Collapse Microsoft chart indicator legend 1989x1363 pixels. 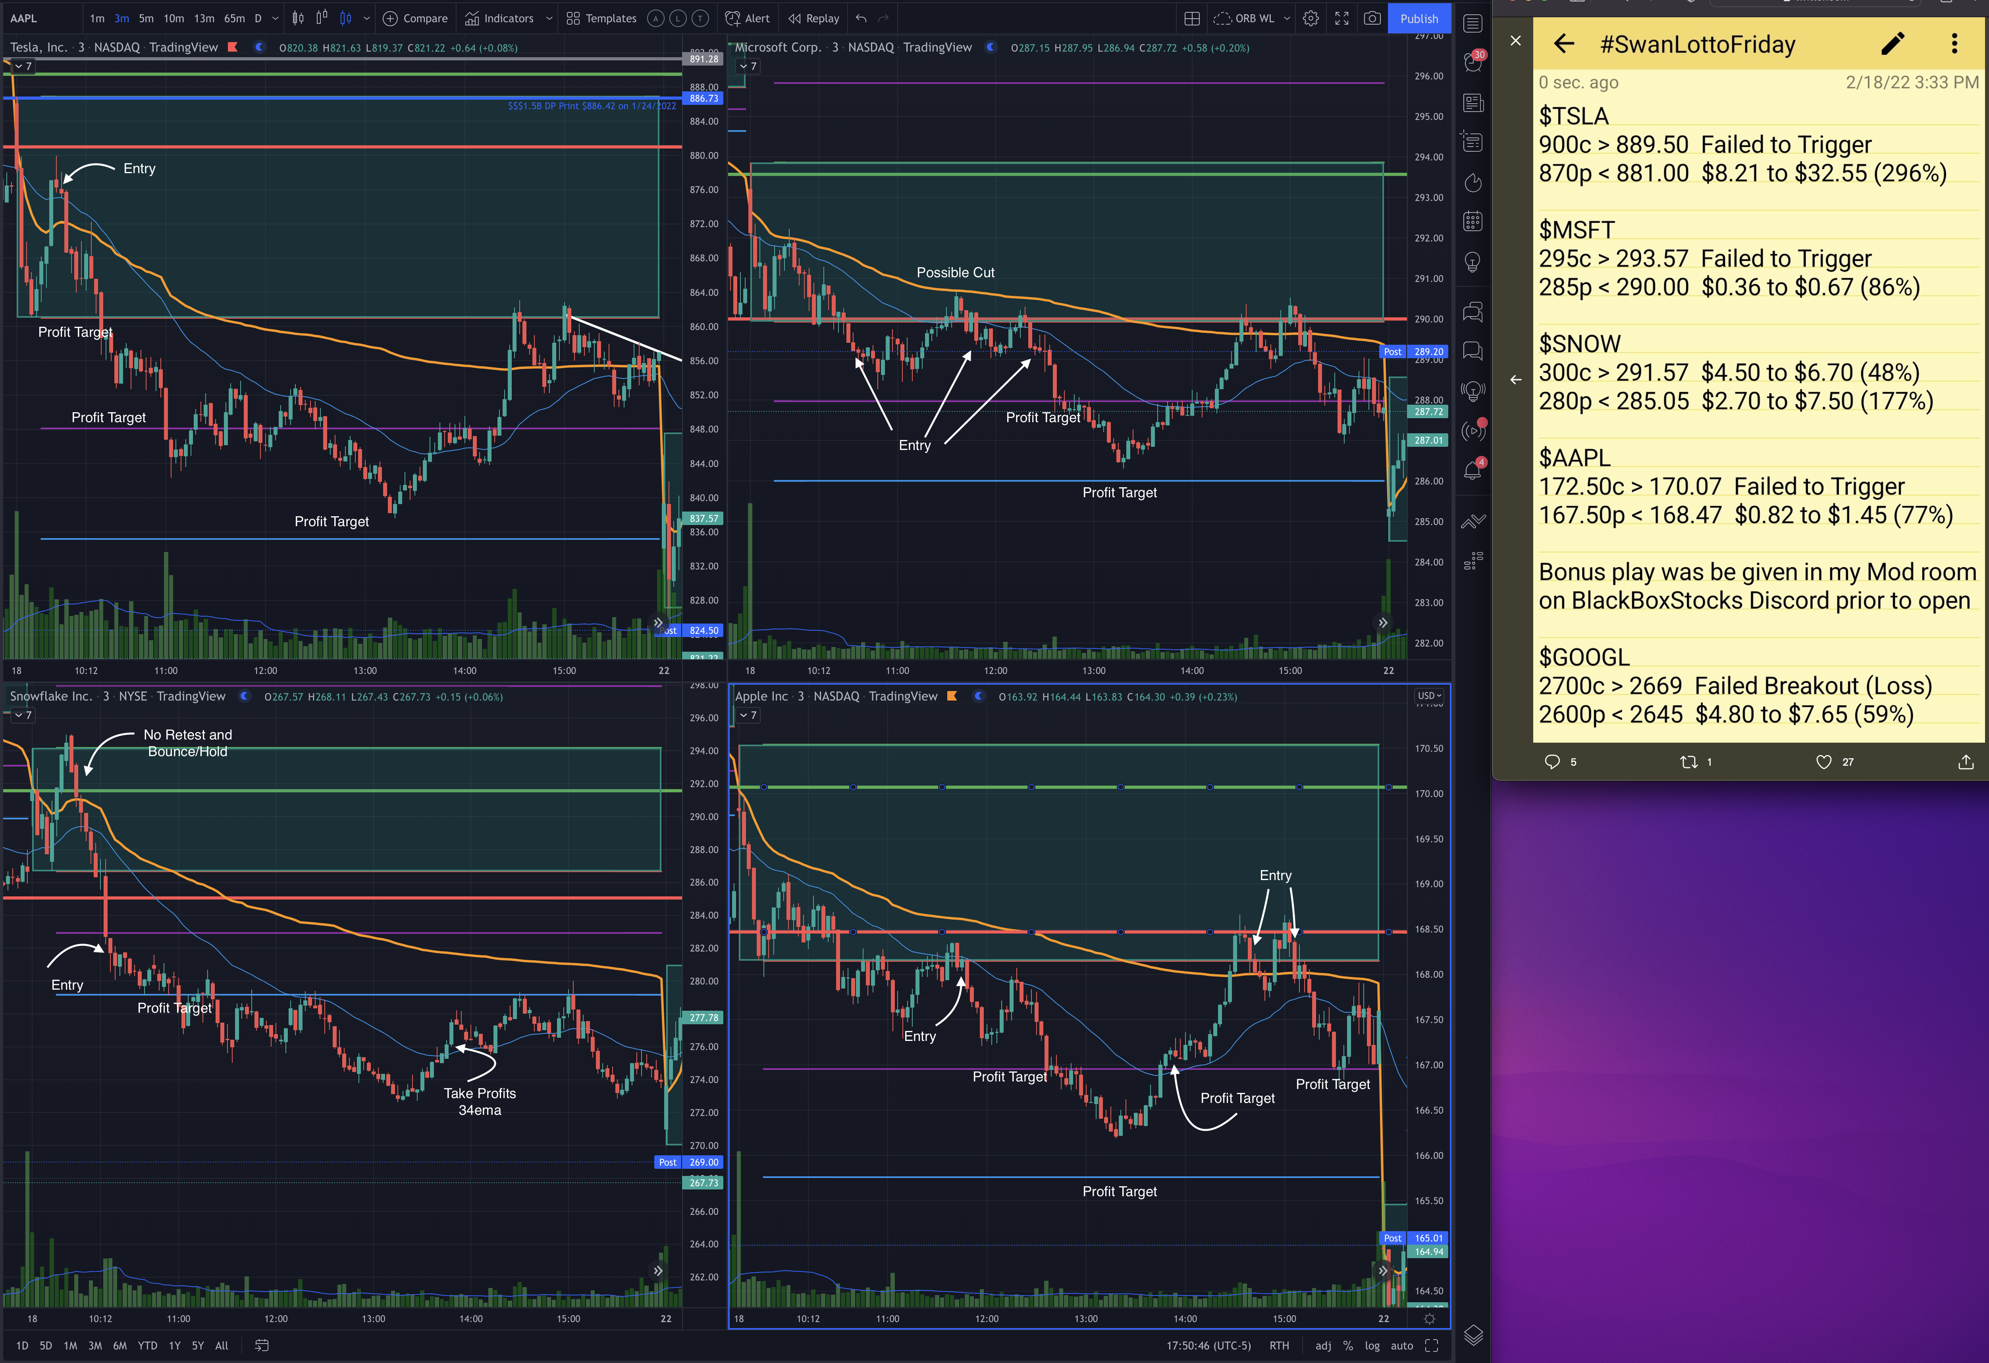(x=748, y=66)
